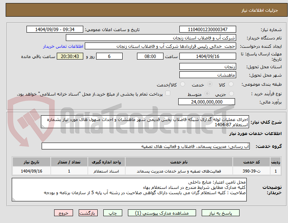Click the row number cell 1
This screenshot has height=223, width=288.
click(276, 171)
